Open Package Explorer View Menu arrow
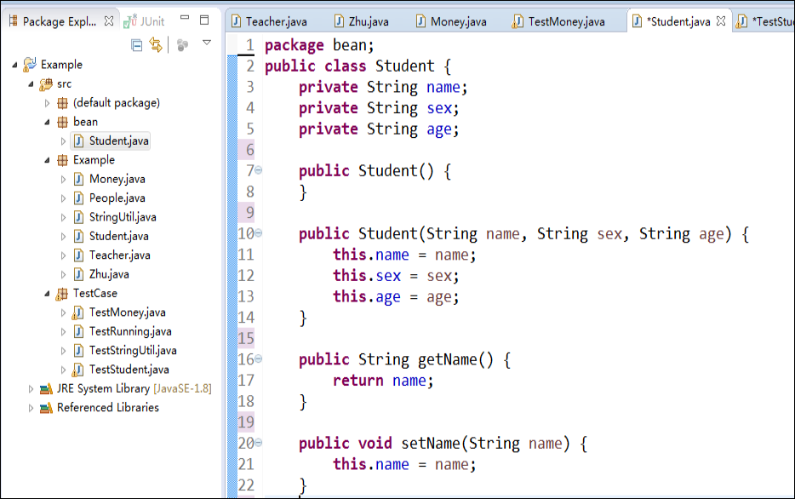795x499 pixels. point(206,43)
